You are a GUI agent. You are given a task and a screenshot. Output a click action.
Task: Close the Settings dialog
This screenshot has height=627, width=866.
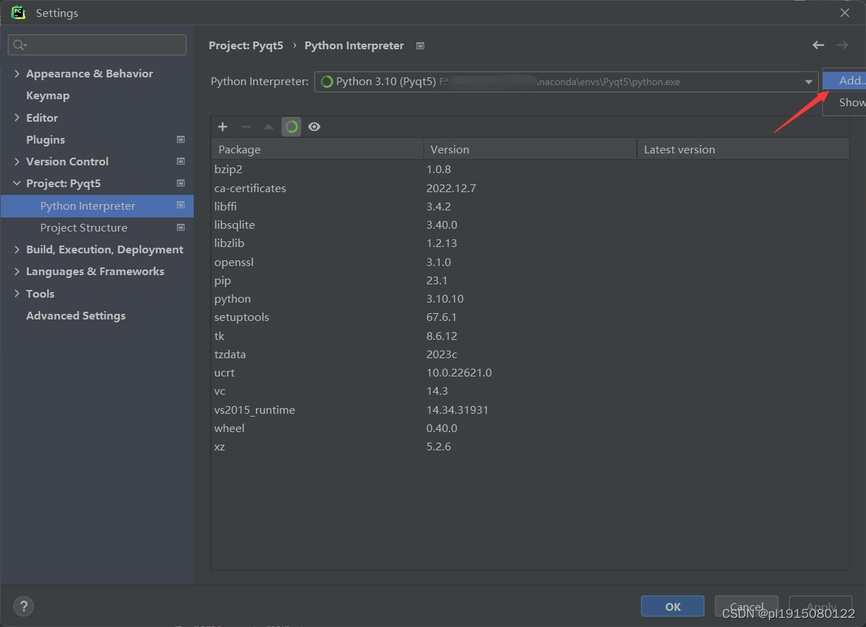[x=845, y=12]
